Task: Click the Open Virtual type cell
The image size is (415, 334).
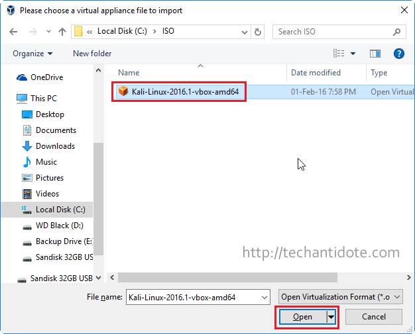Action: [x=392, y=92]
